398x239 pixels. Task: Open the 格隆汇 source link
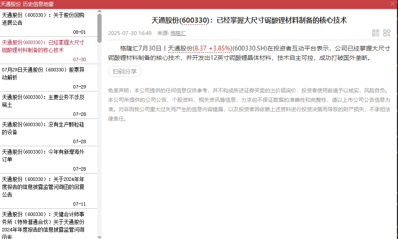coord(178,33)
